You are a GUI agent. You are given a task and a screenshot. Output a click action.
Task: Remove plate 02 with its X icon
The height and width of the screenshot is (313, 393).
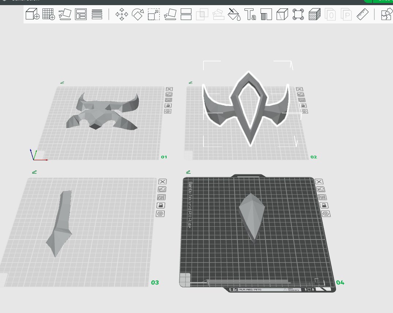(299, 89)
